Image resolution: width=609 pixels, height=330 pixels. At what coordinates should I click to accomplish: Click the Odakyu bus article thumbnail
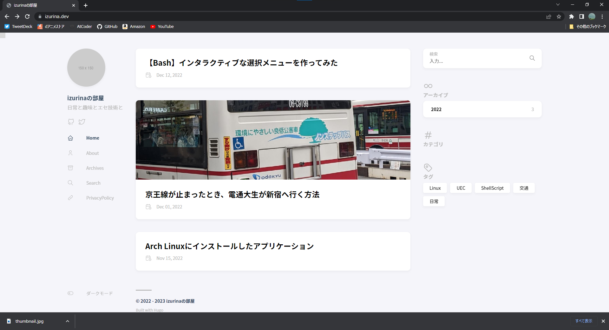click(273, 140)
